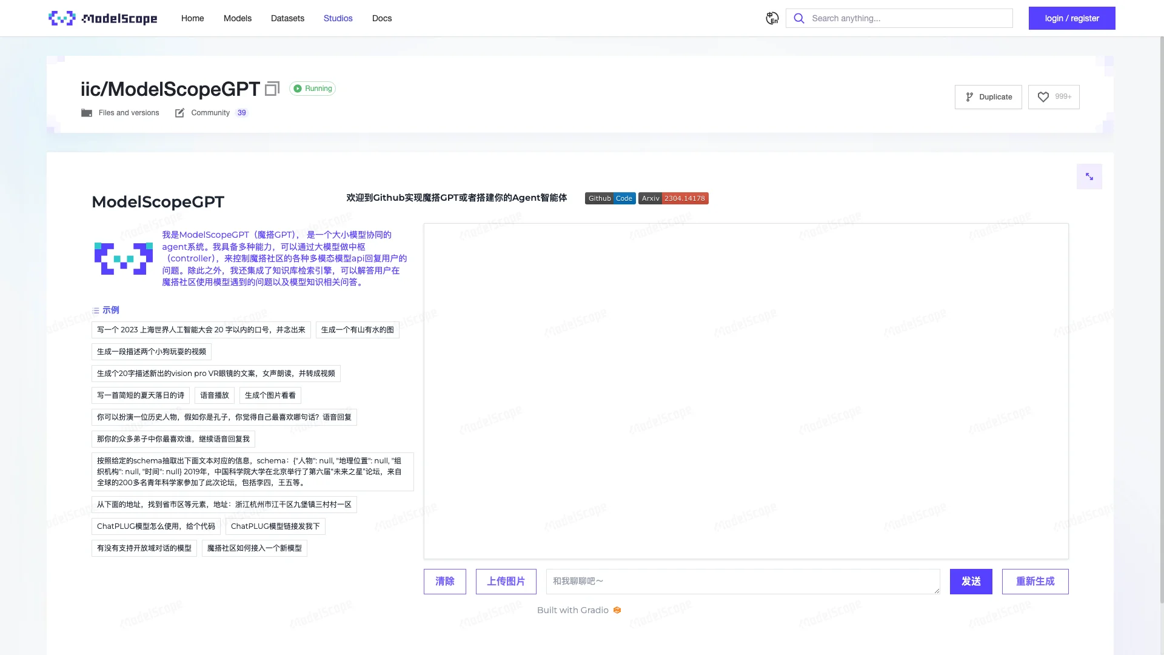
Task: Click the 上传图片 upload button
Action: click(506, 580)
